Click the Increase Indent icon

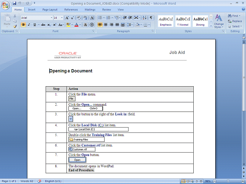(x=130, y=18)
